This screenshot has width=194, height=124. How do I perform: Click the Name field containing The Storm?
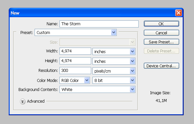(x=99, y=24)
